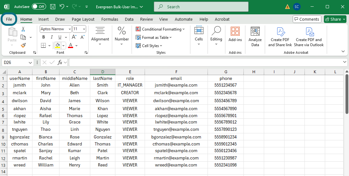Click Create PDF and Share link
349x176 pixels.
pyautogui.click(x=280, y=37)
